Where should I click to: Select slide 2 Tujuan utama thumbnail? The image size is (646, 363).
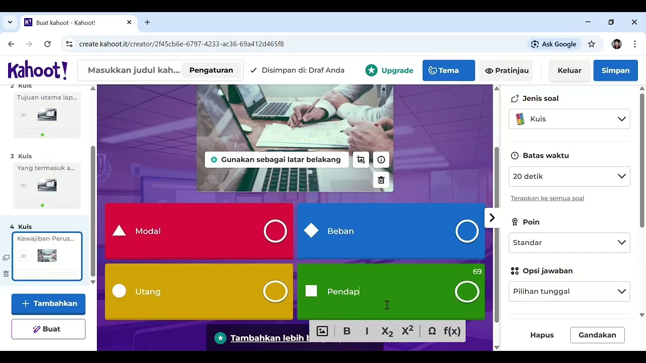(47, 115)
